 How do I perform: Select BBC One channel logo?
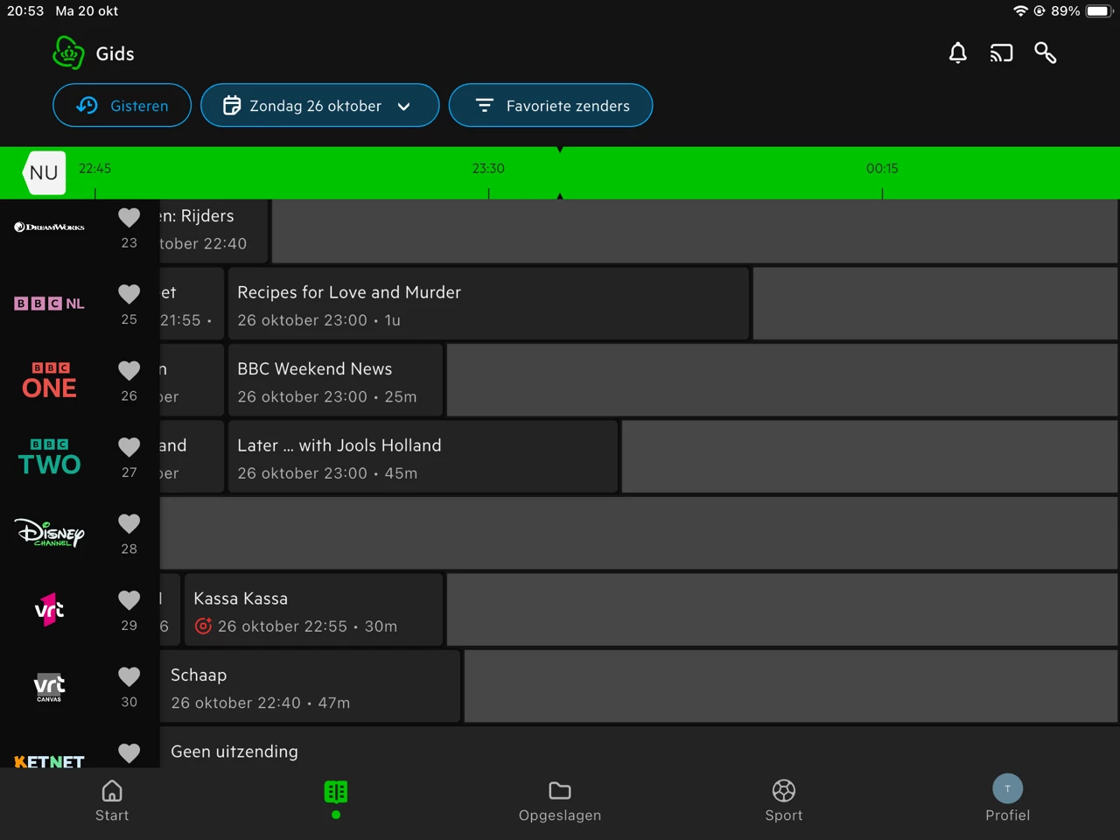[49, 381]
